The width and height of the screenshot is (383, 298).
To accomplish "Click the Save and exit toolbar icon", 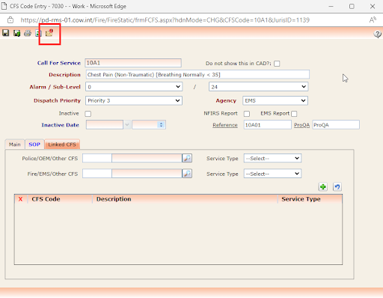I will [x=16, y=33].
